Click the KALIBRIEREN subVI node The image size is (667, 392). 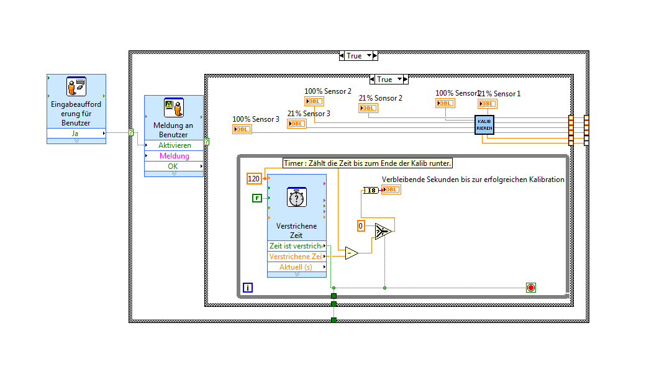coord(484,125)
